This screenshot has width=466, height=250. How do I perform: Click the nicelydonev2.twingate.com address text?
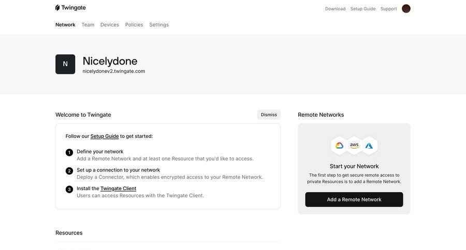[x=114, y=71]
